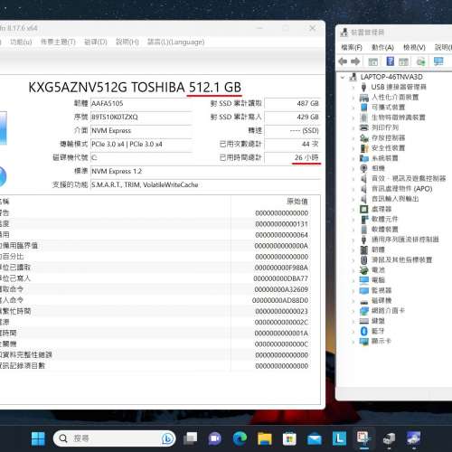Screen dimensions: 452x452
Task: Expand the 顯示卡 display adapters node
Action: [x=353, y=342]
